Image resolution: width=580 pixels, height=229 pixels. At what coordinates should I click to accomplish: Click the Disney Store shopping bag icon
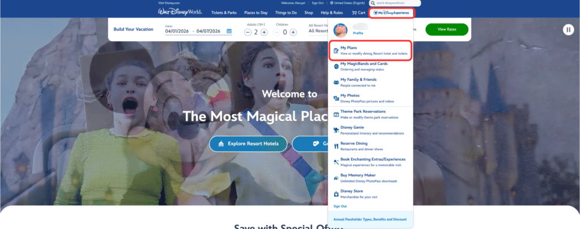click(x=336, y=193)
